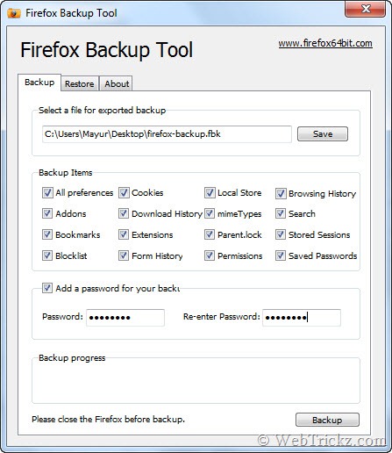Toggle the Stored Sessions checkbox
The image size is (392, 453).
(x=281, y=234)
